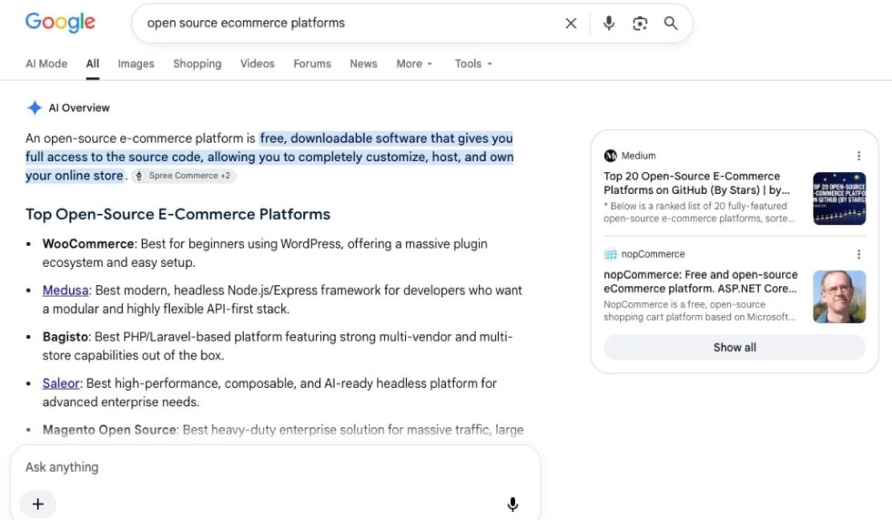Click the nopCommerce source name label
Screen dimensions: 892x520
tap(654, 254)
